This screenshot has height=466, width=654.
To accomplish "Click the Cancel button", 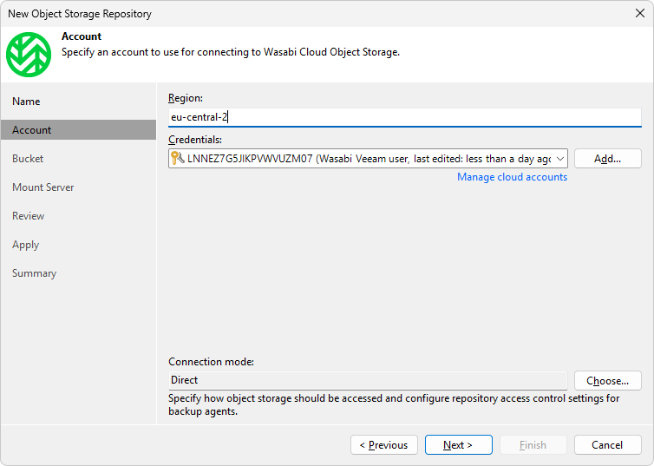I will (607, 444).
